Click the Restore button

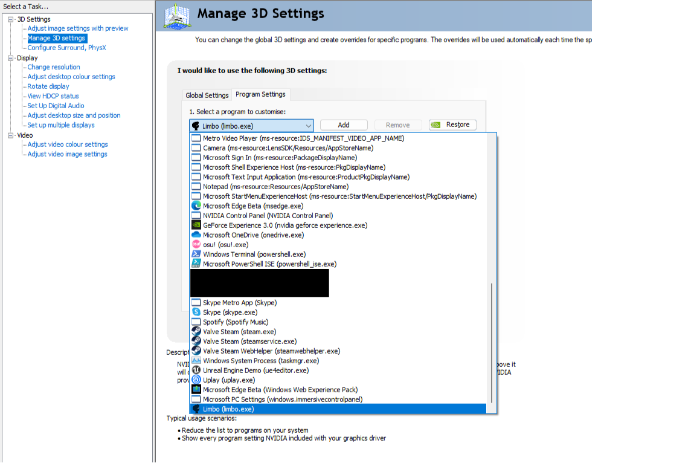coord(452,125)
